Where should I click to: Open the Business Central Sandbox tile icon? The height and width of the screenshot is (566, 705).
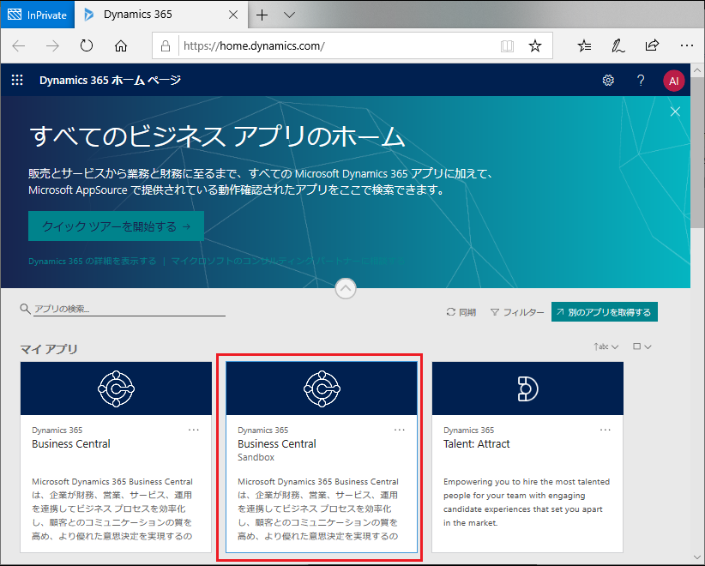point(322,388)
